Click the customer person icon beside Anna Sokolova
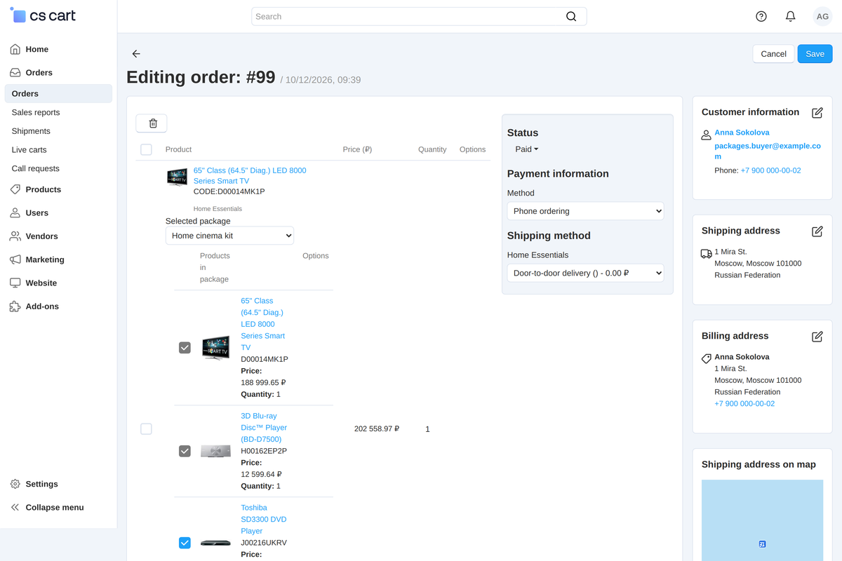This screenshot has width=842, height=561. [707, 135]
